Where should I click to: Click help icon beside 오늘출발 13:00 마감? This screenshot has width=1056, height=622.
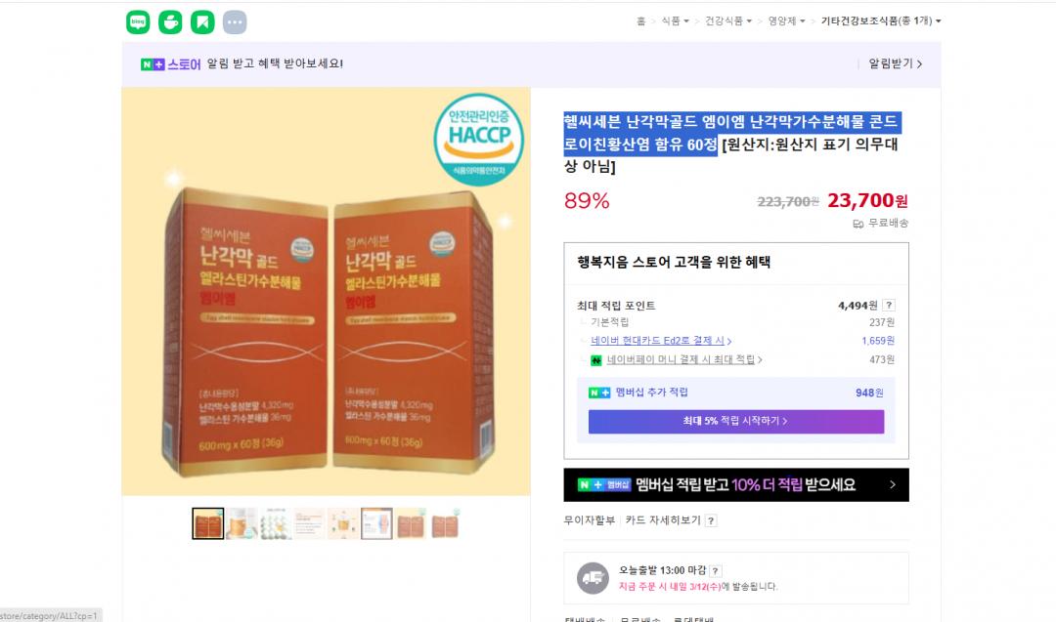click(x=716, y=571)
